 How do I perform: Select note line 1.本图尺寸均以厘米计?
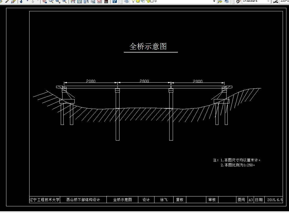[x=240, y=160]
